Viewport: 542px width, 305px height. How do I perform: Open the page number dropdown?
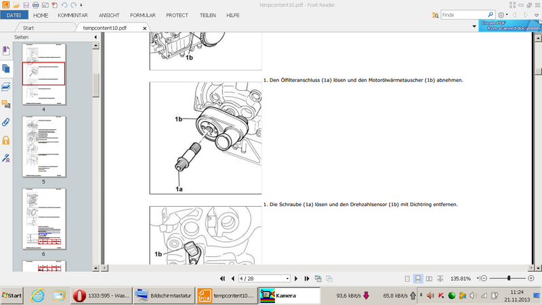pyautogui.click(x=288, y=279)
